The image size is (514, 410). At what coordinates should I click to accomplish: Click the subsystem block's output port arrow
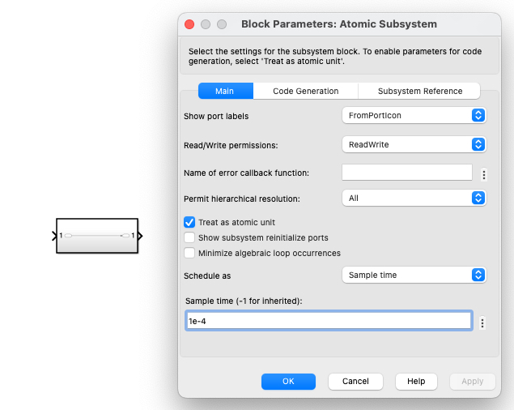coord(140,236)
